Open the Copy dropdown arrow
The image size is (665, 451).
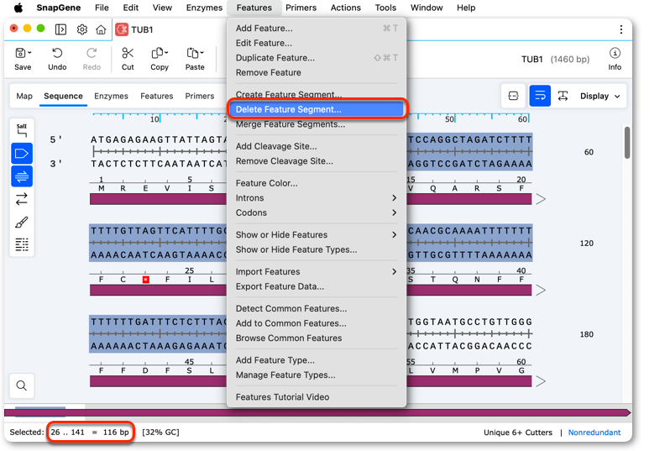pos(166,53)
